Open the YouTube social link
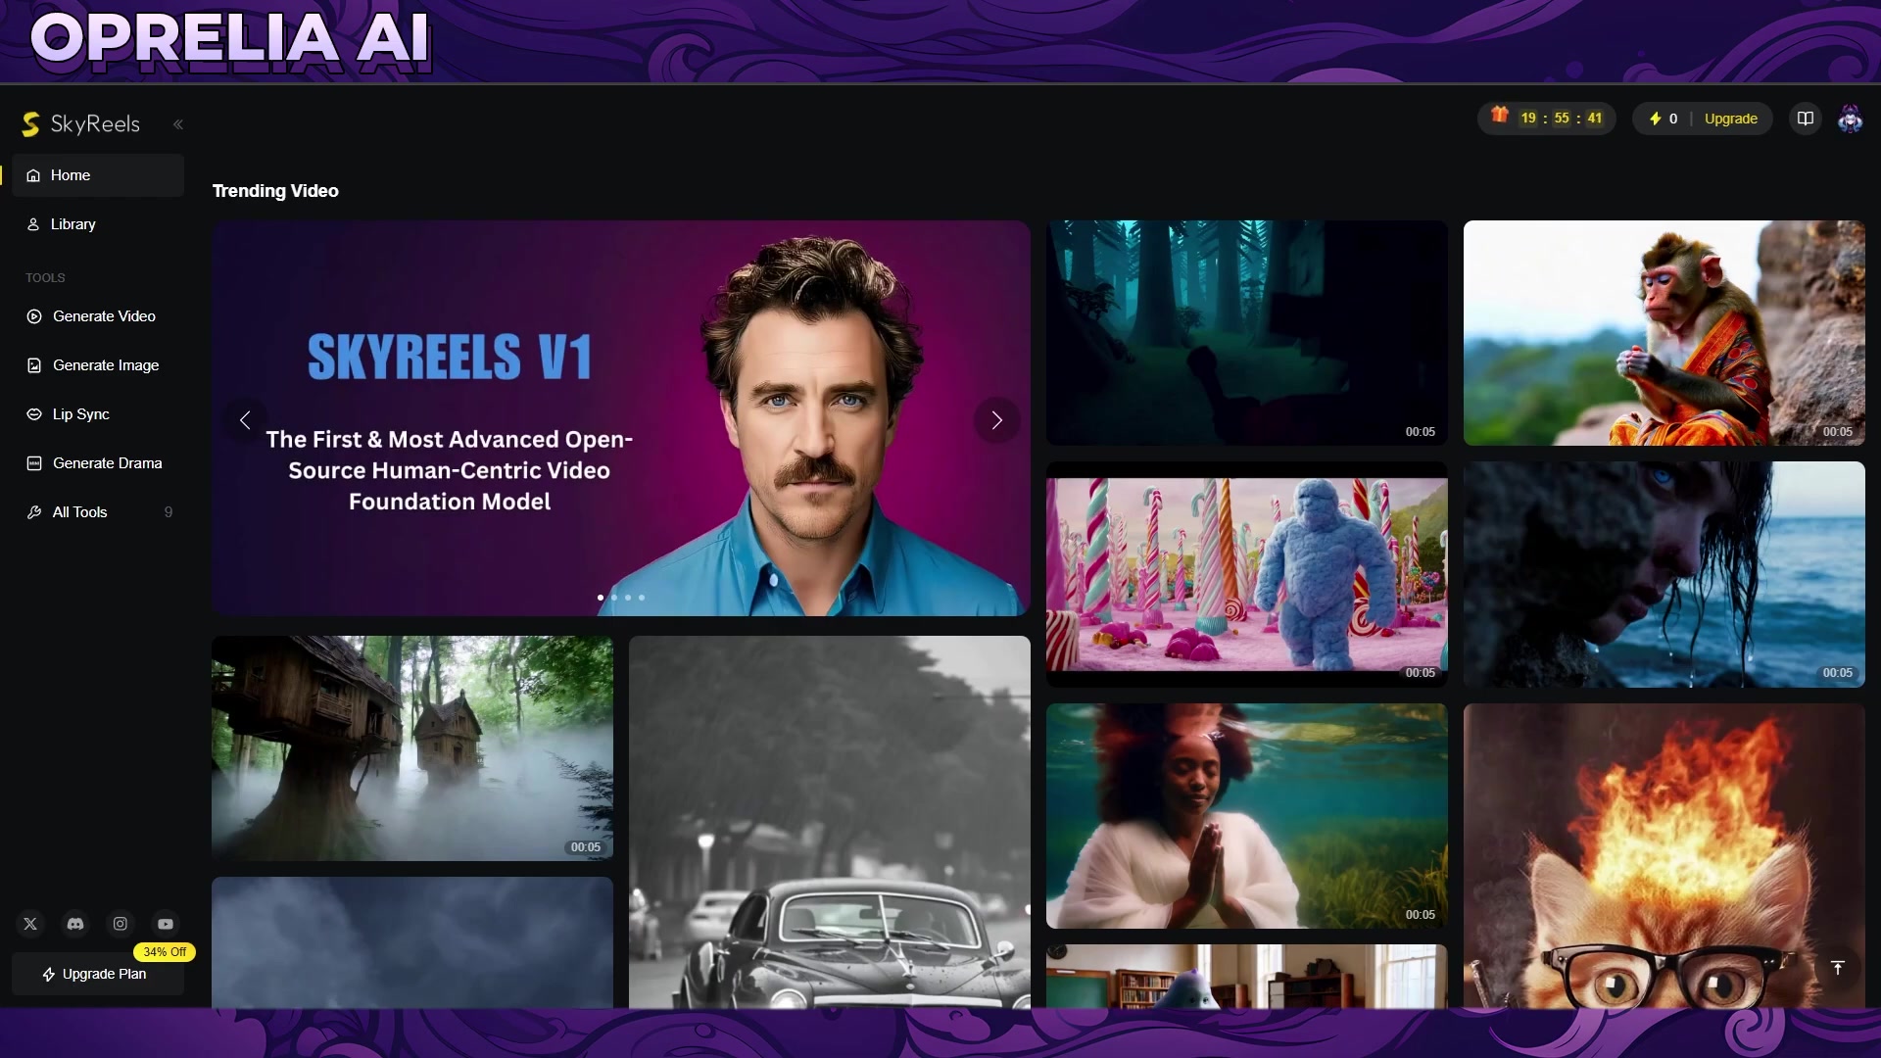 166,924
